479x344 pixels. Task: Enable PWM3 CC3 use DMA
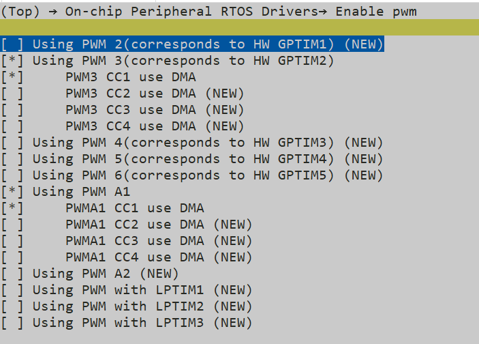(13, 110)
